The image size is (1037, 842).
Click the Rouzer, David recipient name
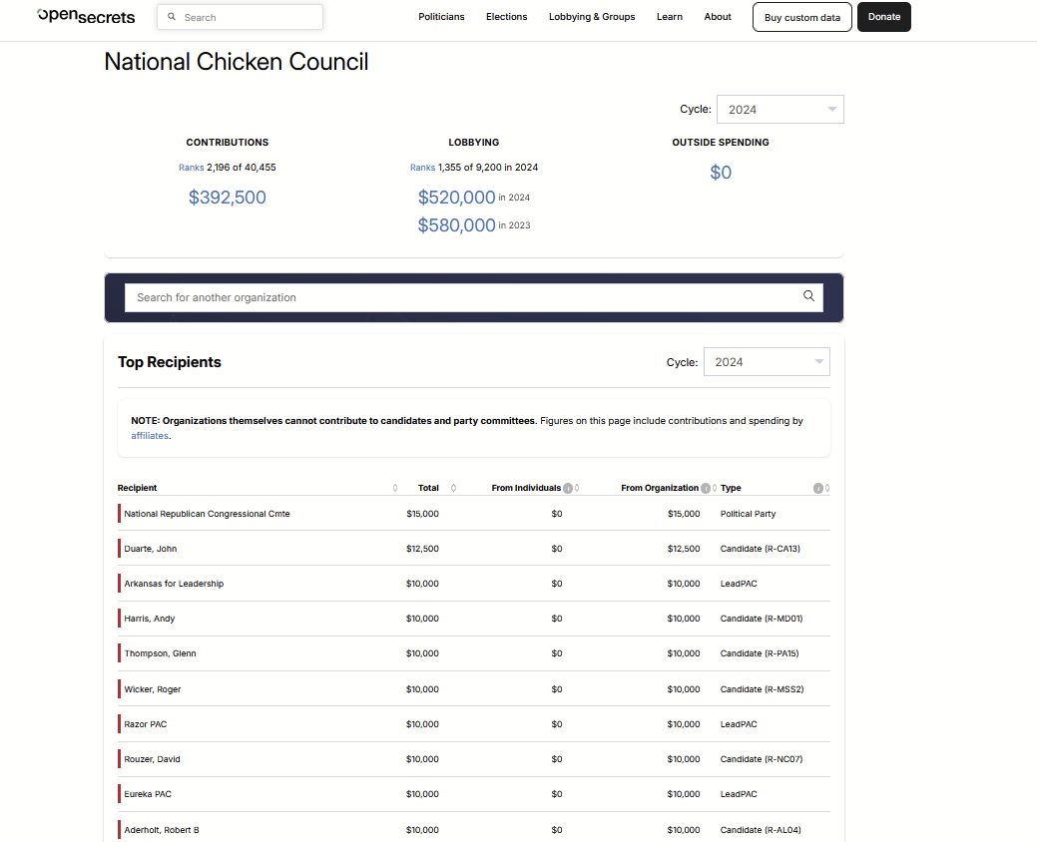coord(152,759)
